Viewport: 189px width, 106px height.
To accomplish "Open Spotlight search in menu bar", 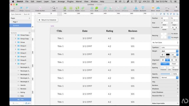I will 171,1.
